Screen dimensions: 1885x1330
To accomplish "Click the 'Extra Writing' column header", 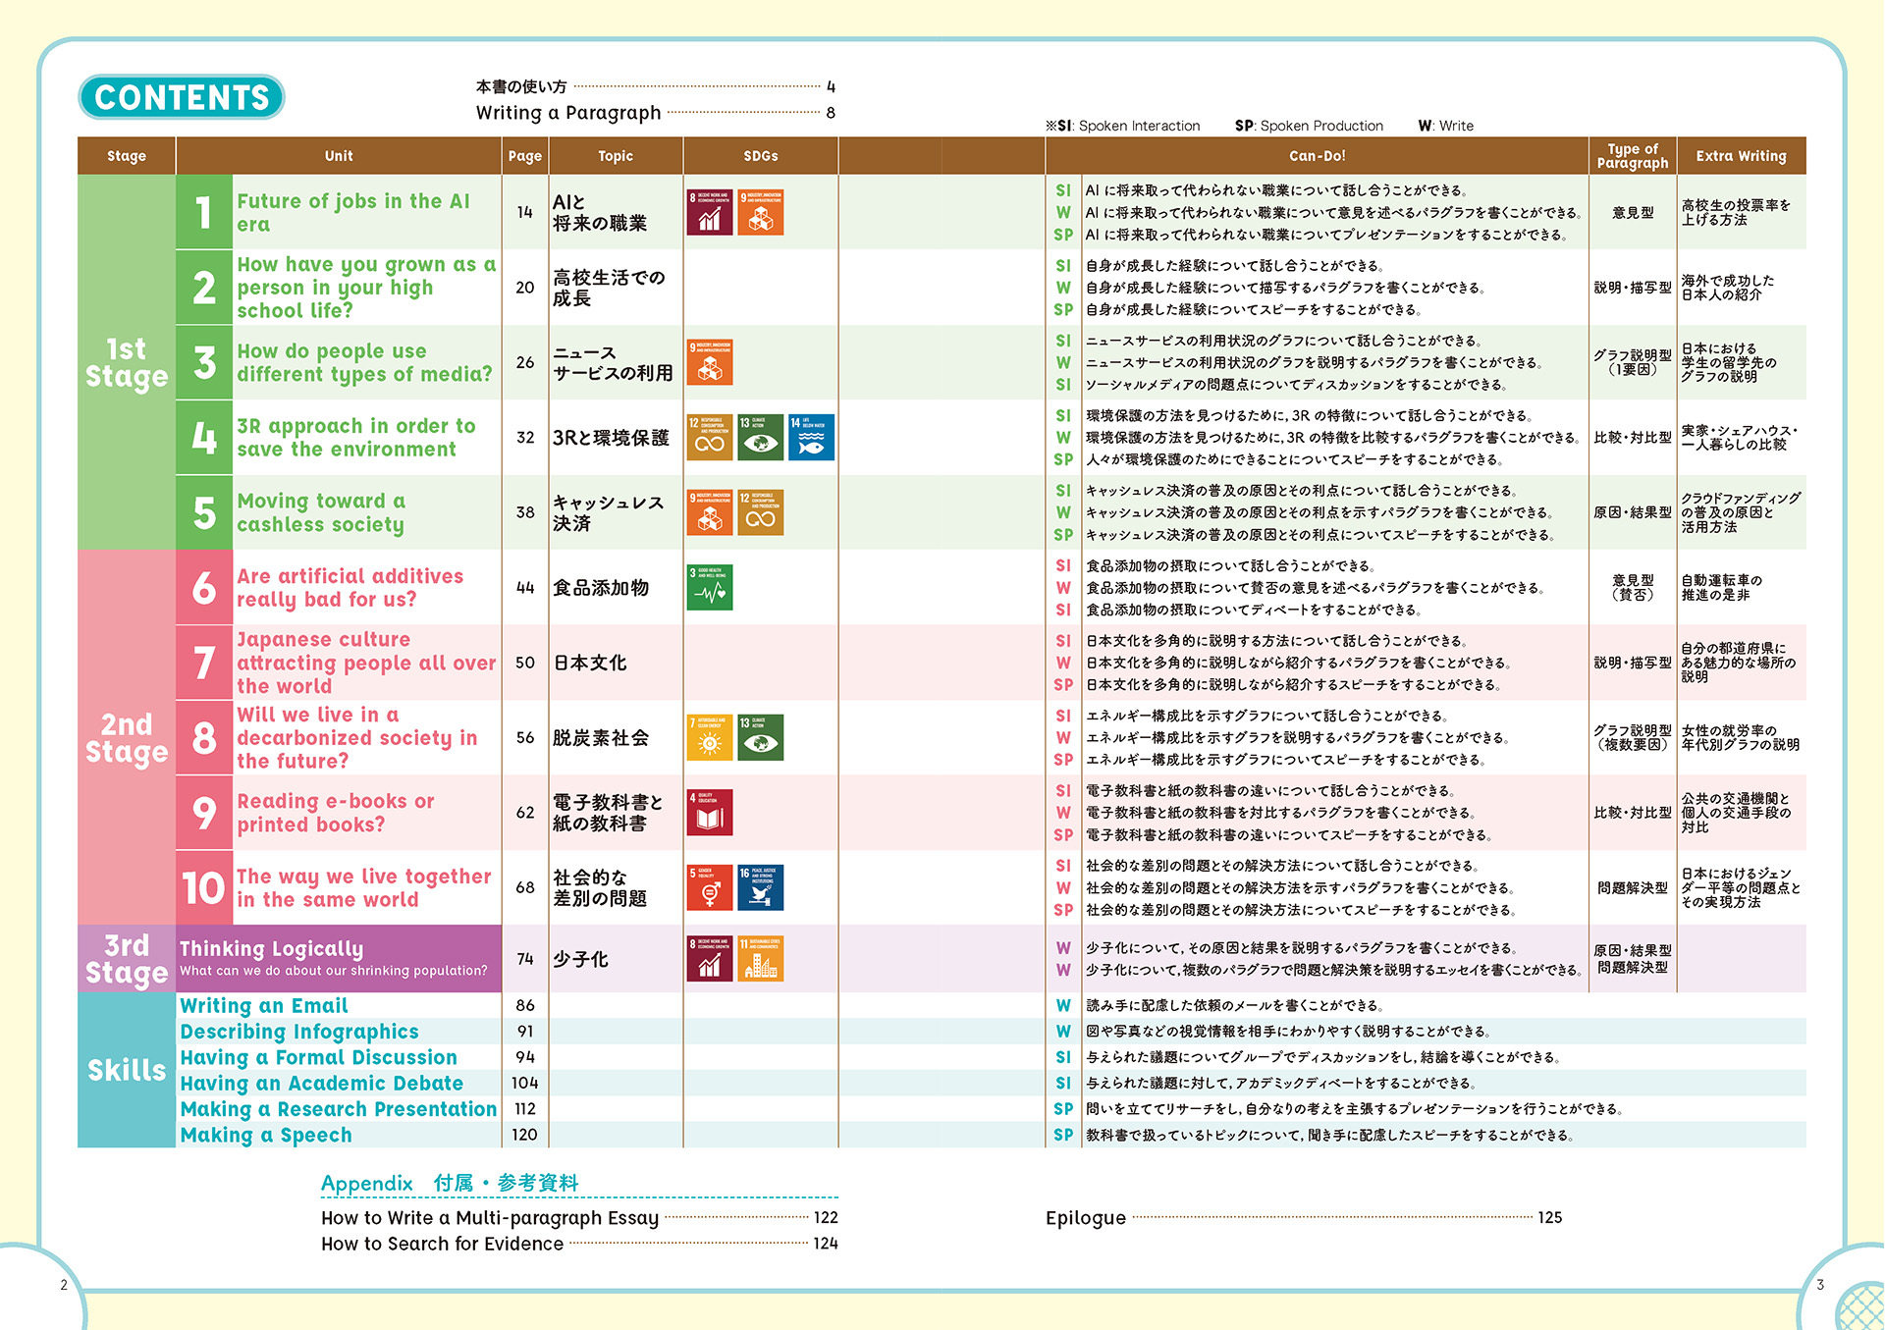I will click(x=1742, y=156).
